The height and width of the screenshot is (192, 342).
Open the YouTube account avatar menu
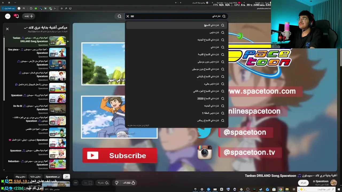pyautogui.click(x=8, y=16)
